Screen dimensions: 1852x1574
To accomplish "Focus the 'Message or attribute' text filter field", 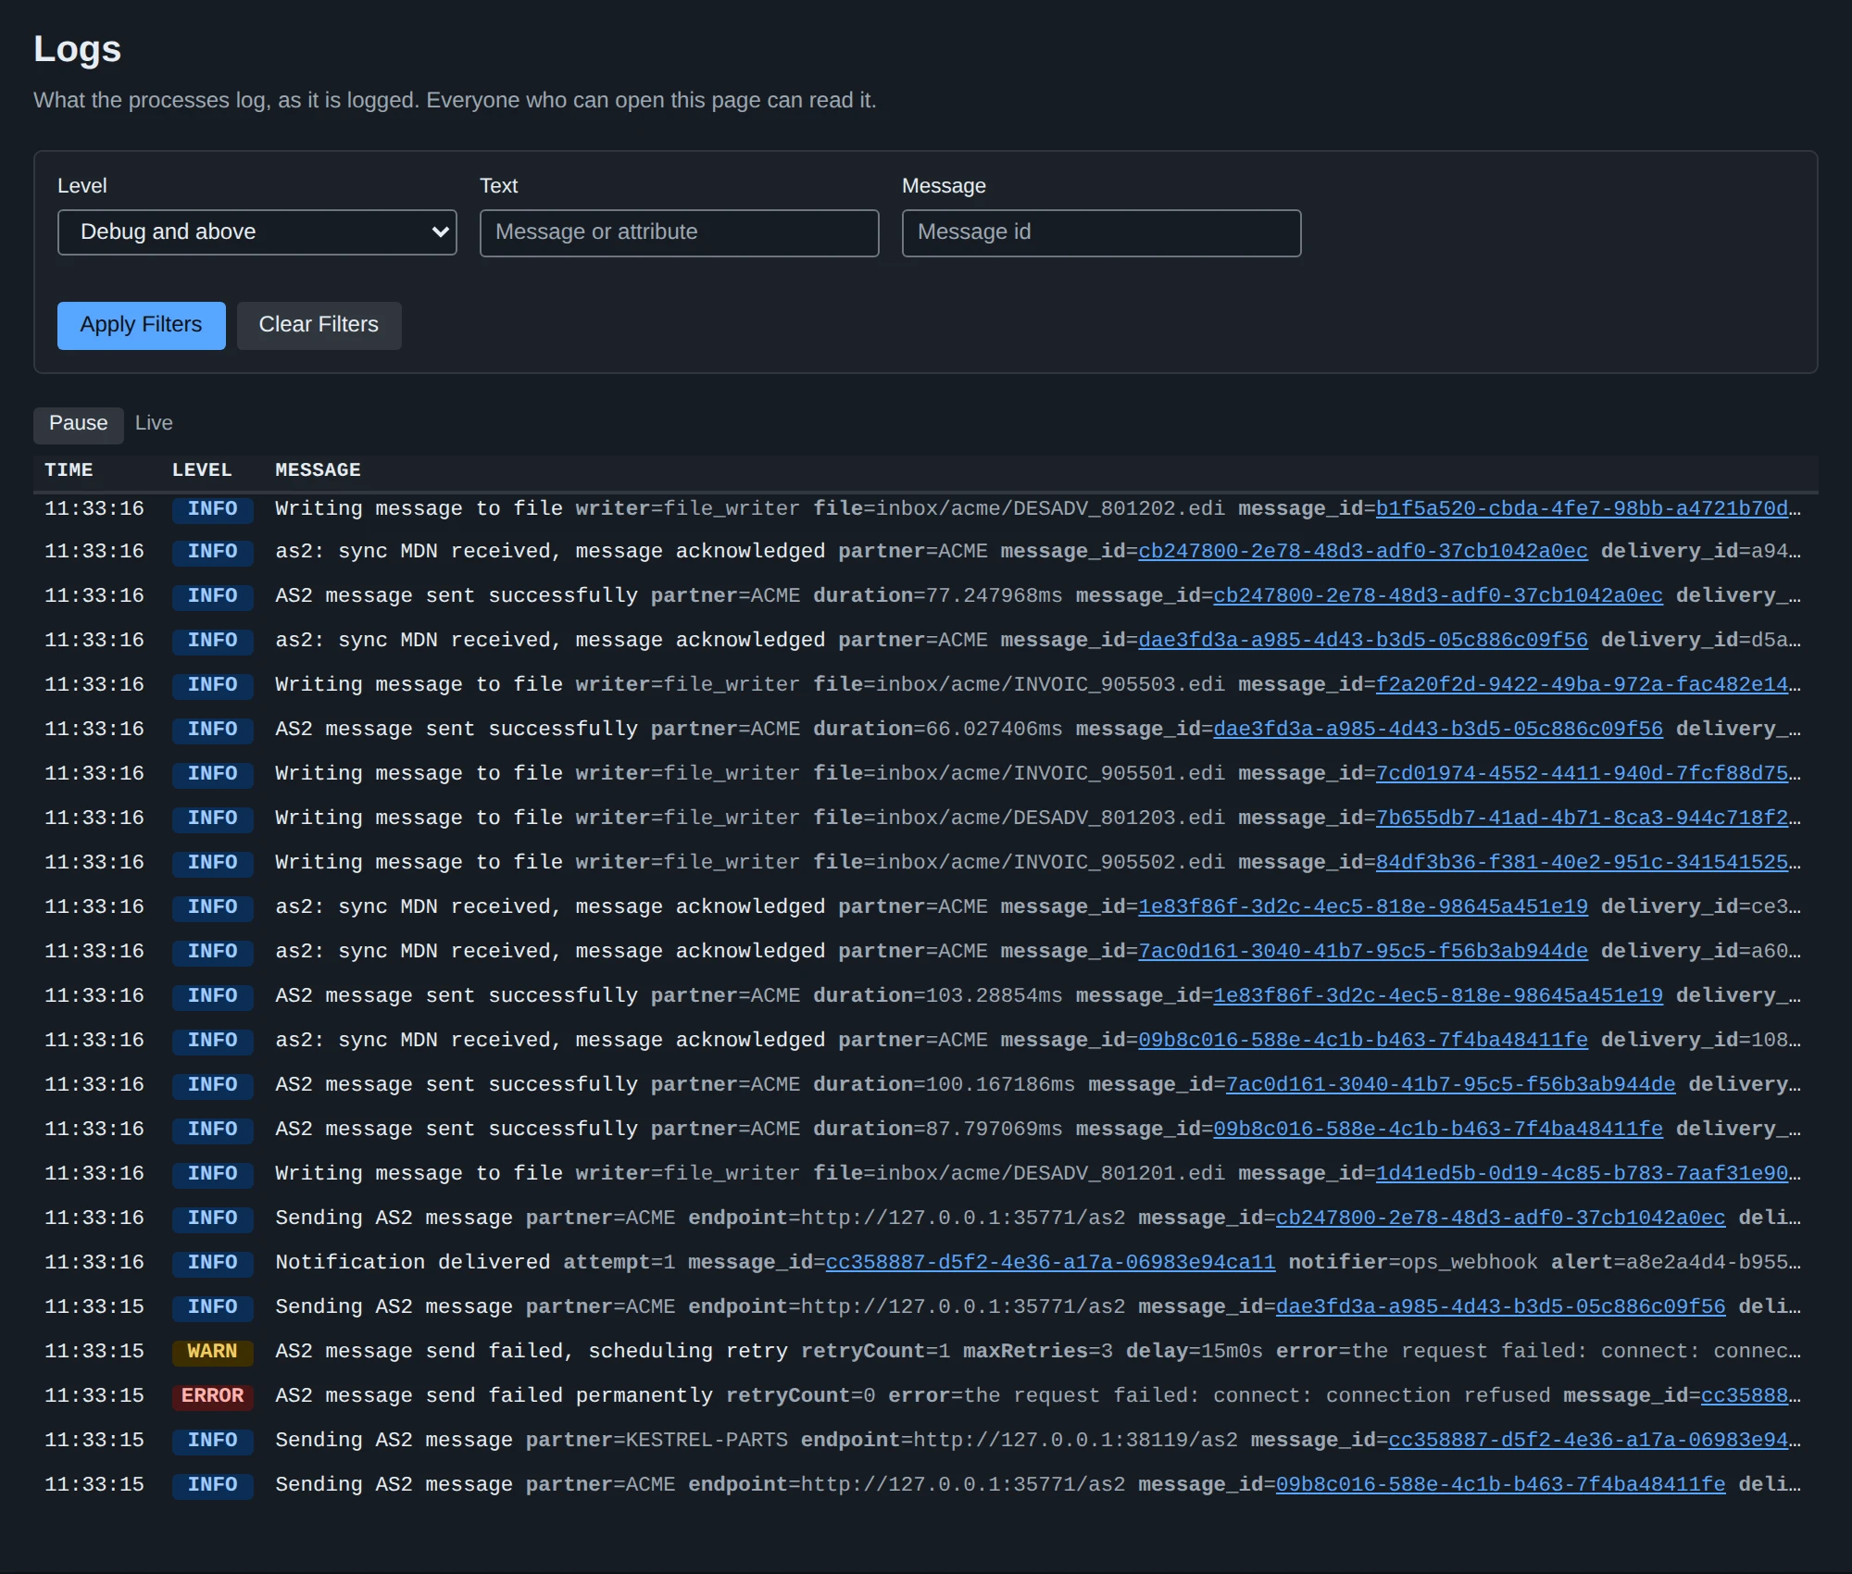I will click(x=679, y=232).
